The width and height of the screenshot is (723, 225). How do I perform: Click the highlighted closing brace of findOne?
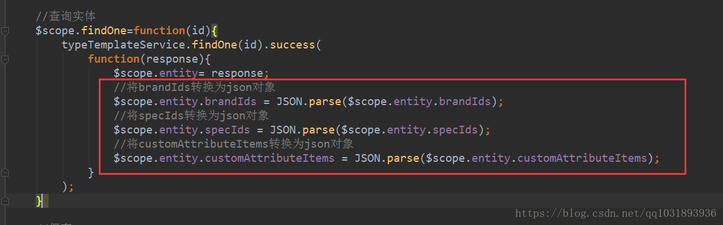[x=39, y=201]
